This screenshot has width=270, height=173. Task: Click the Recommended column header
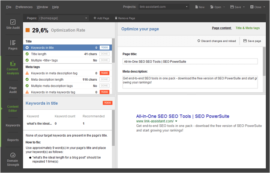(93, 116)
